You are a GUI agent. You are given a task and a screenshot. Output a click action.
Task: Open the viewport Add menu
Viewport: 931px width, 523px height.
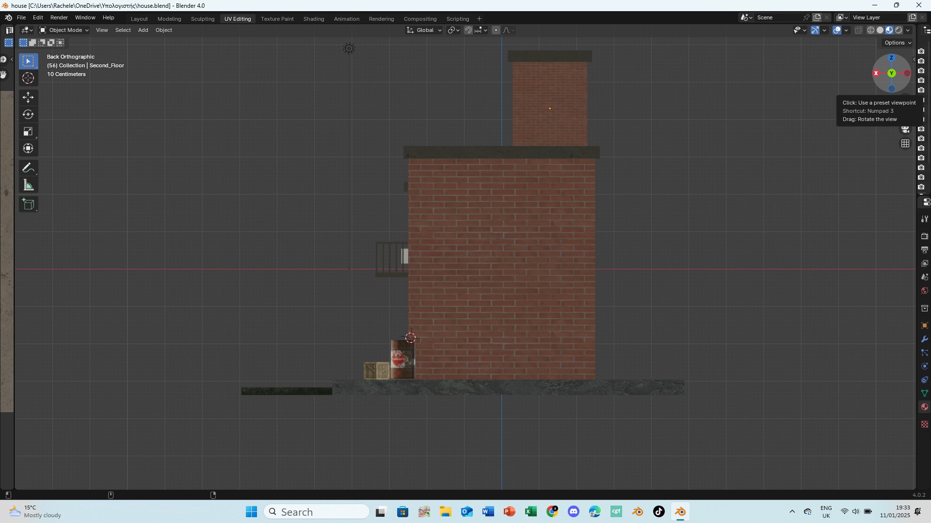143,30
